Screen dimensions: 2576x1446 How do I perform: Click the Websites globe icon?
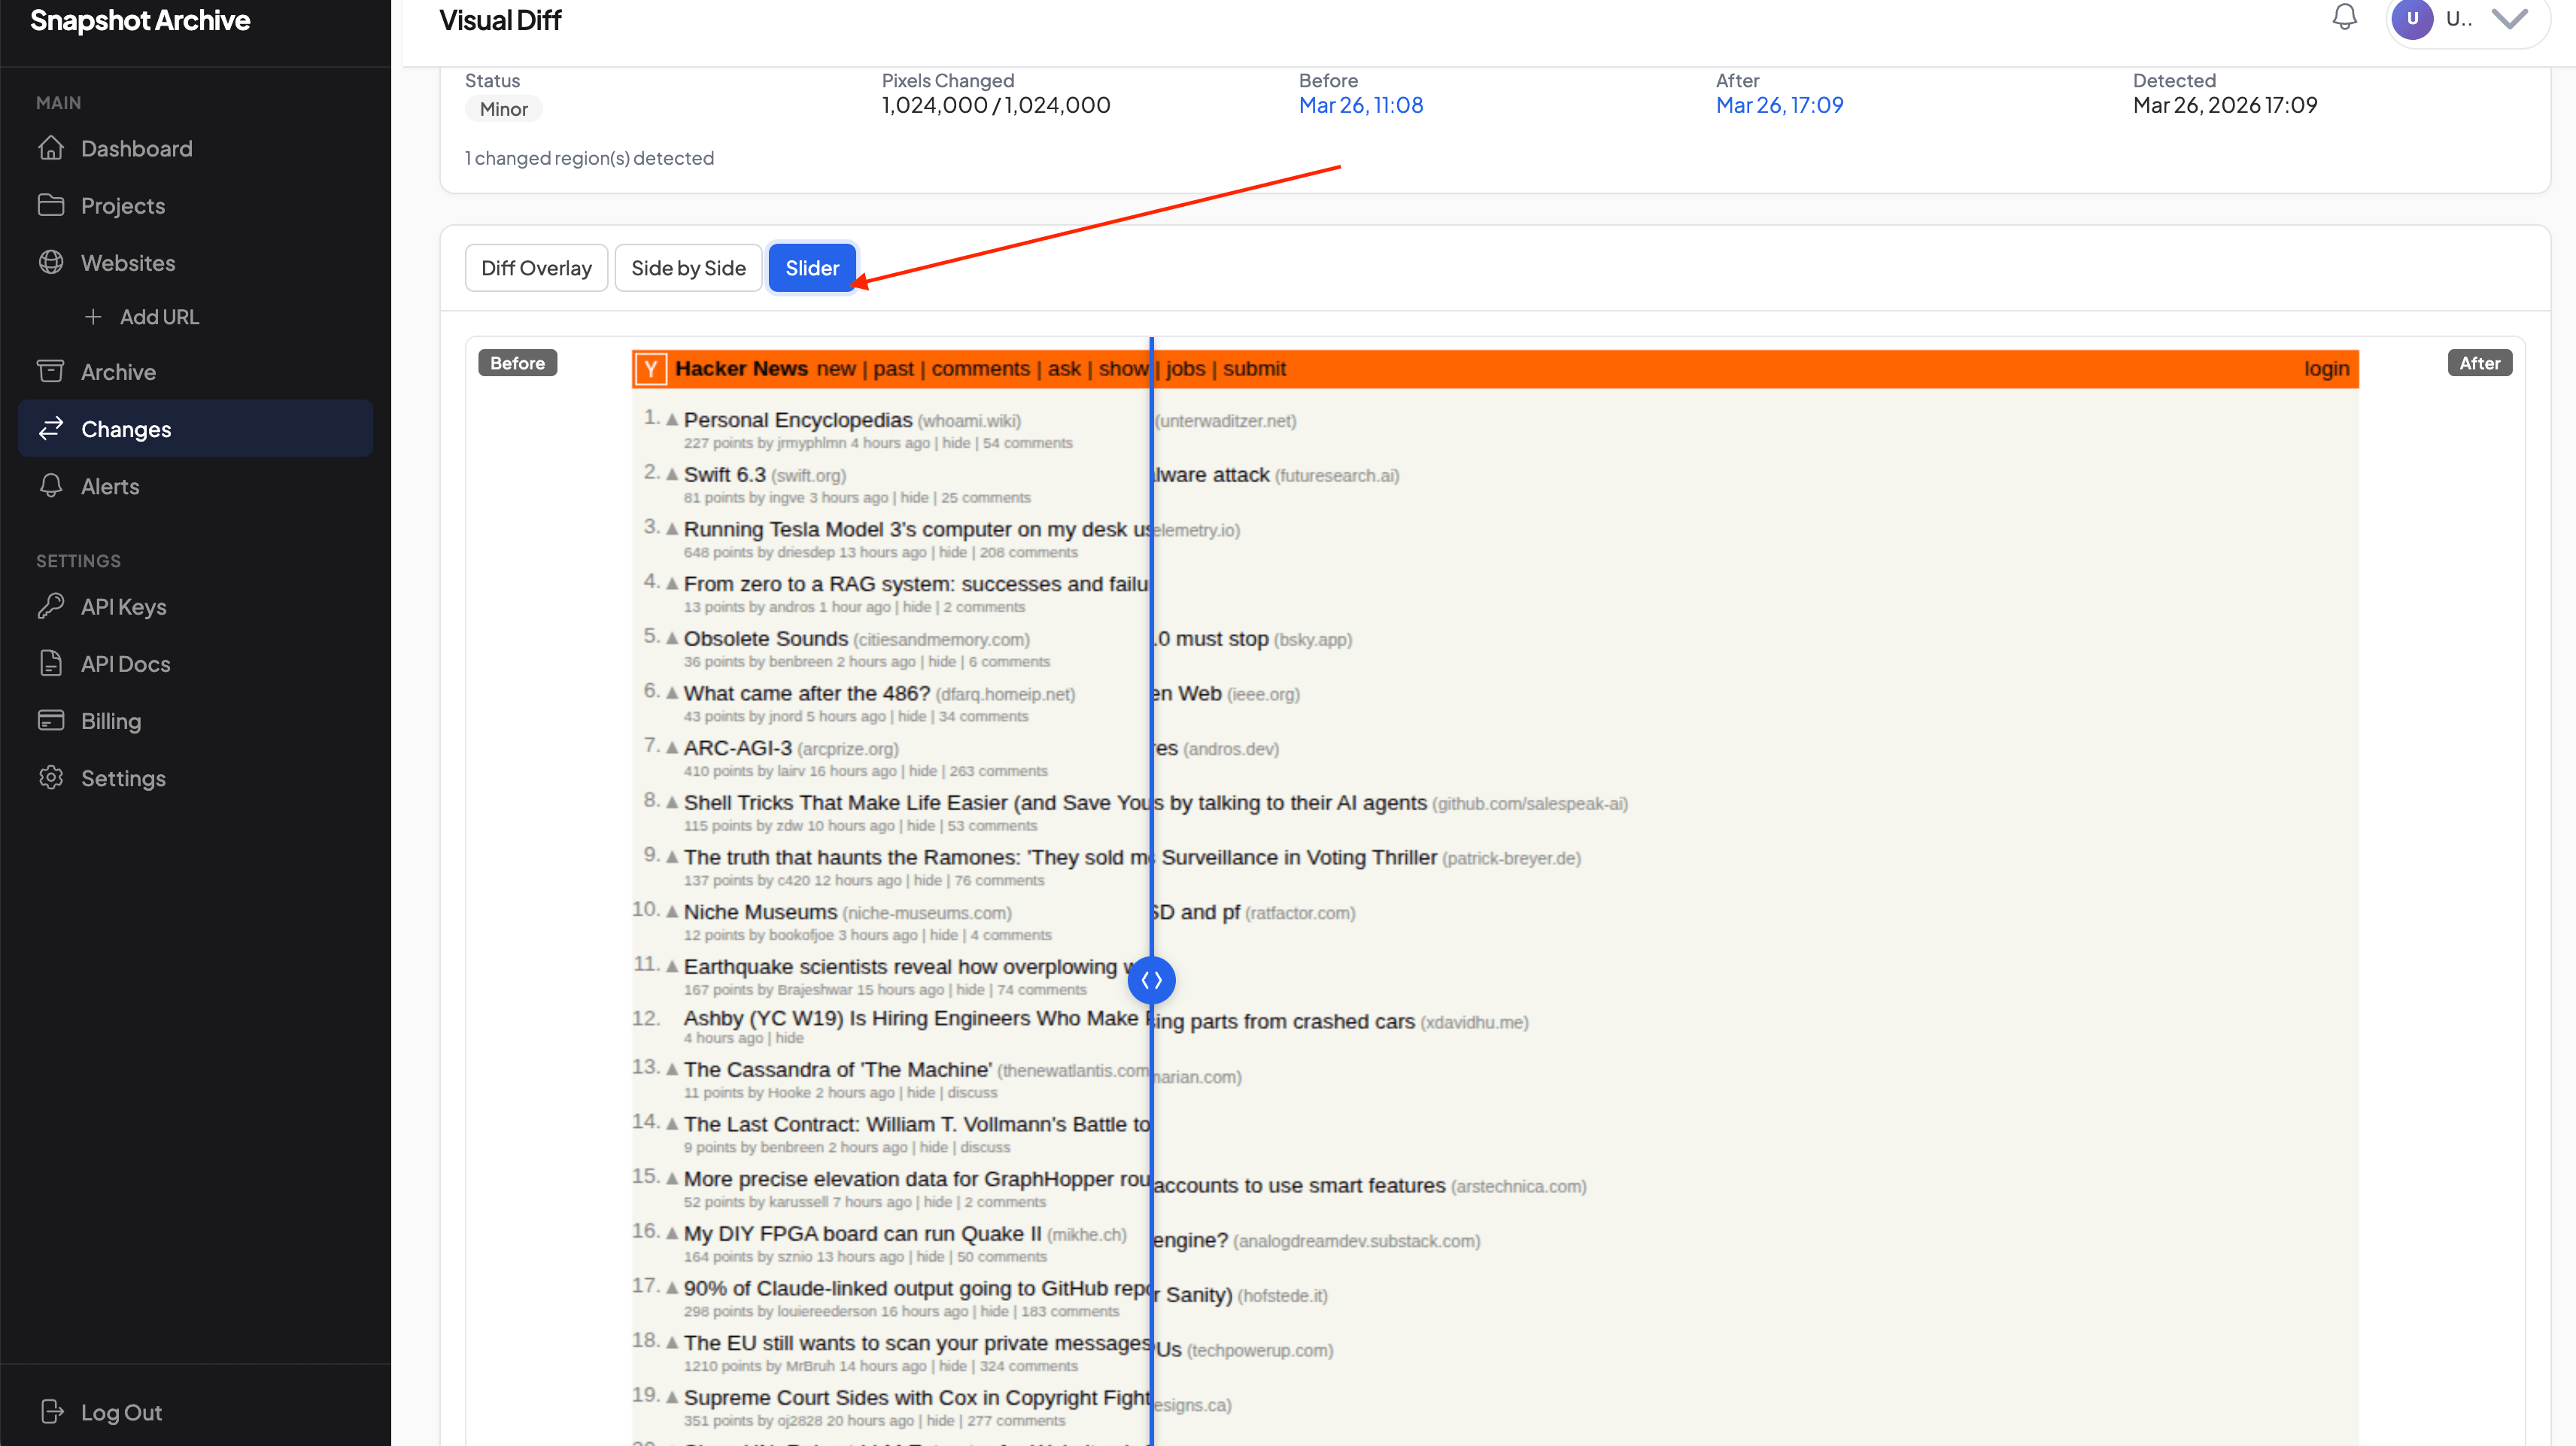pos(51,262)
